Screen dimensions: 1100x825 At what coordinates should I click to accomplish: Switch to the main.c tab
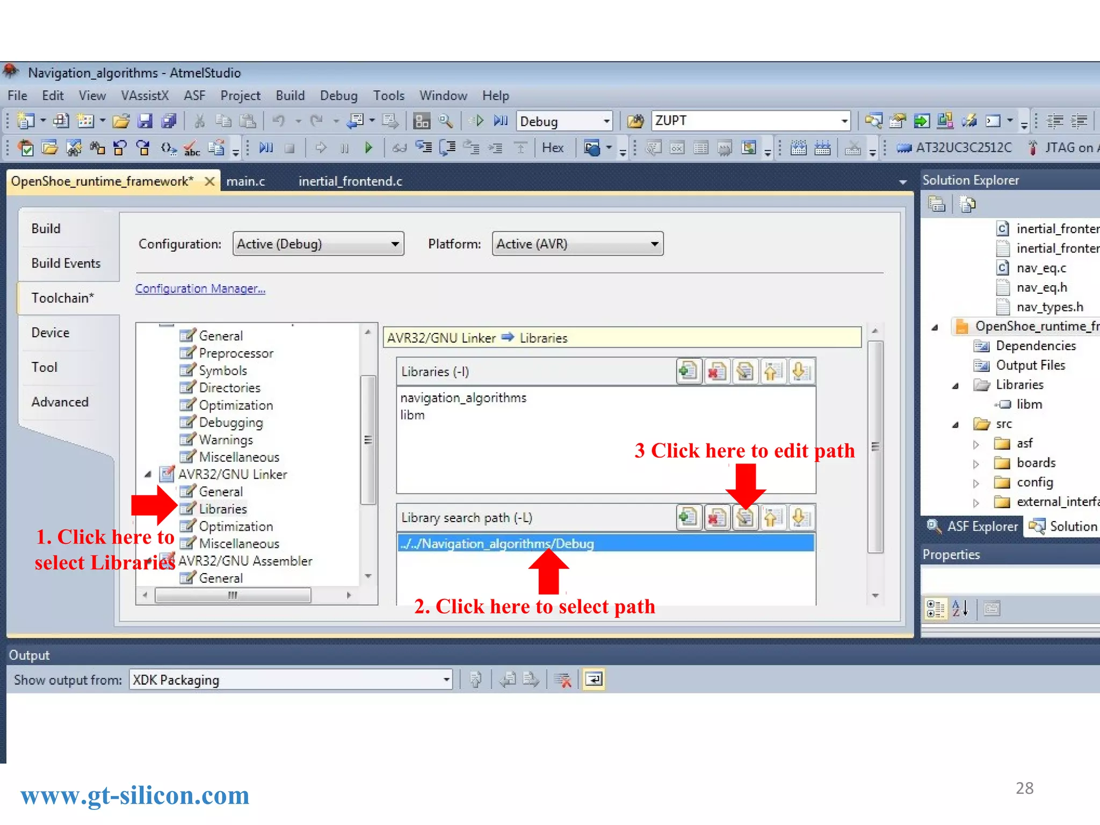click(x=245, y=182)
